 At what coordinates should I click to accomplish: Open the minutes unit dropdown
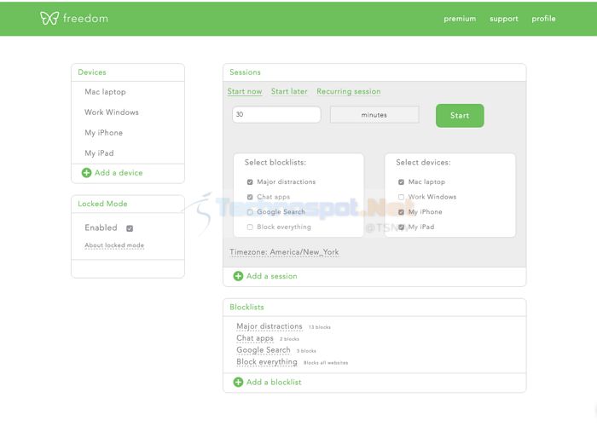[374, 114]
